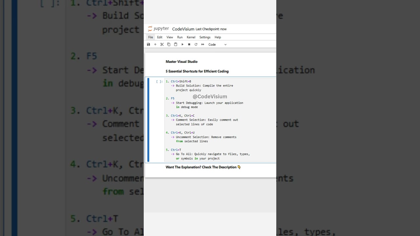Click the Start Debugging line
The image size is (420, 236).
click(x=207, y=103)
